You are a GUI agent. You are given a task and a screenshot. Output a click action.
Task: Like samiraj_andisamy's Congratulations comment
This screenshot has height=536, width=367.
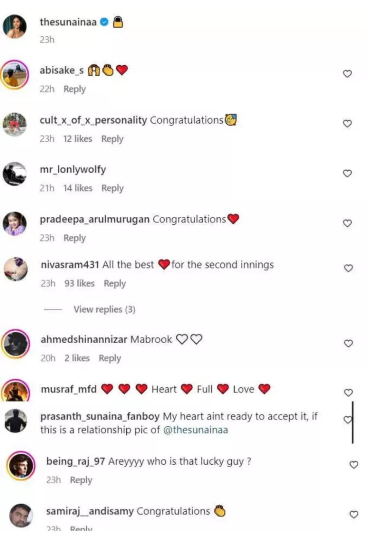pyautogui.click(x=354, y=515)
